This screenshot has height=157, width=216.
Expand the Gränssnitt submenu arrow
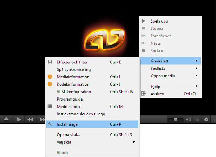click(x=196, y=61)
